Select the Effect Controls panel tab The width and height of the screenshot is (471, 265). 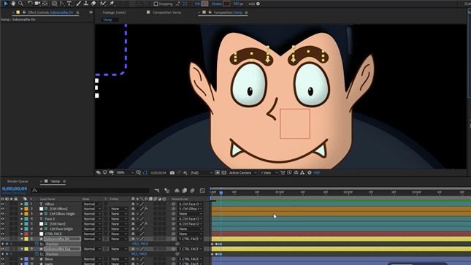(x=50, y=12)
